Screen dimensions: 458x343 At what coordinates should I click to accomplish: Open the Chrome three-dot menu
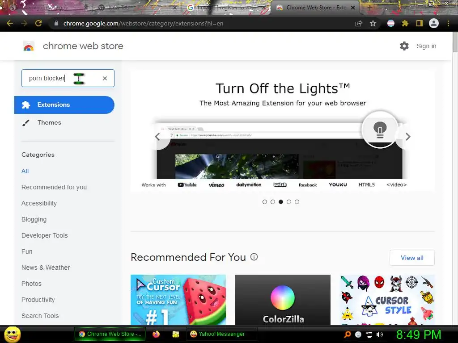[448, 23]
